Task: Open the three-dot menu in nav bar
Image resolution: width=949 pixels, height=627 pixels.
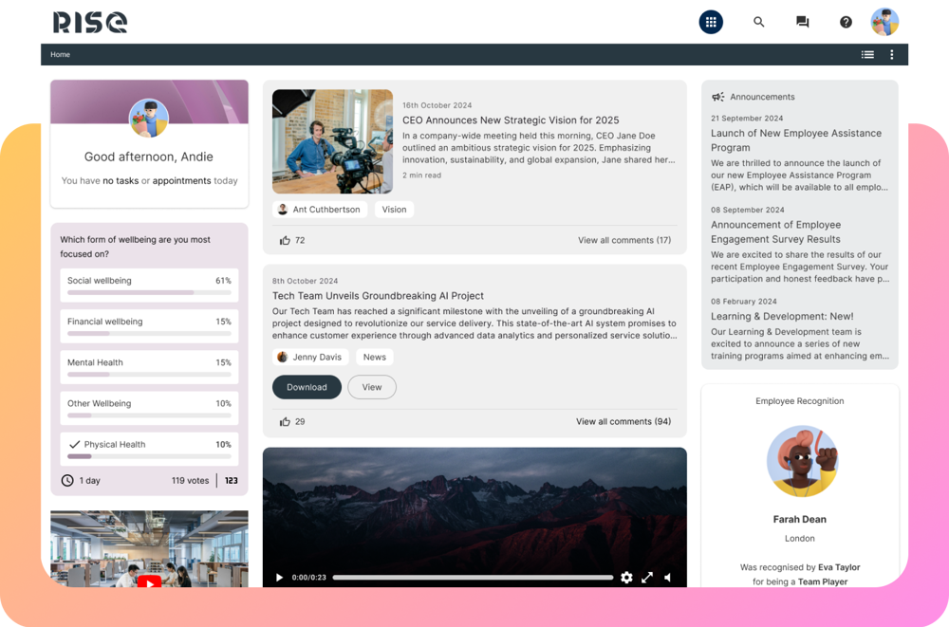Action: (891, 54)
